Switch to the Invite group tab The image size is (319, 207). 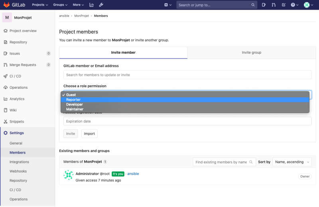point(251,53)
